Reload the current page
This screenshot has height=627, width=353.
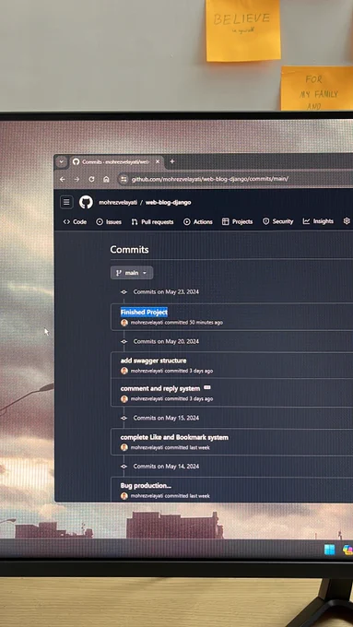[91, 179]
